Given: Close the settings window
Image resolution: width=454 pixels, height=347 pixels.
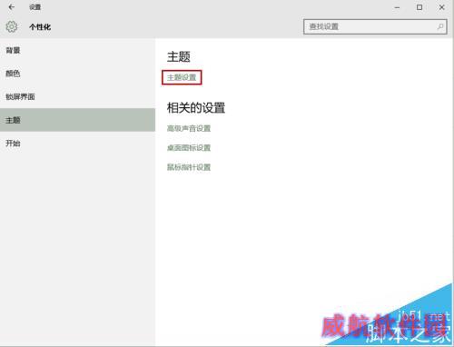Looking at the screenshot, I should (441, 7).
